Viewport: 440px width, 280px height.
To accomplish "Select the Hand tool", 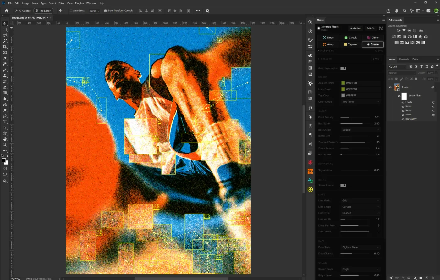I will (x=5, y=139).
